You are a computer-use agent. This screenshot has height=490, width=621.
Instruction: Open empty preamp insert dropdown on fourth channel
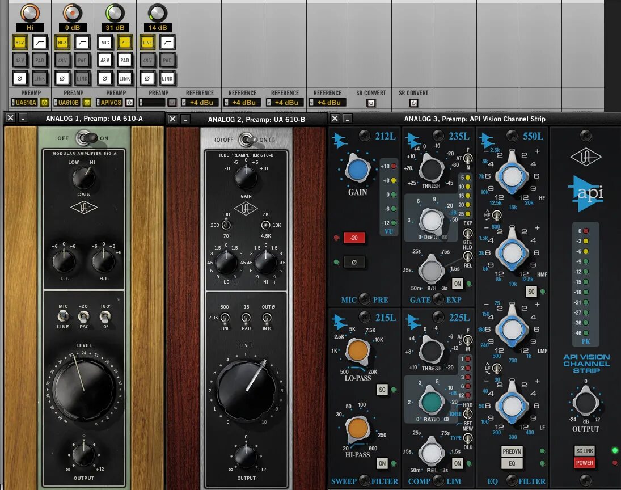pyautogui.click(x=152, y=103)
